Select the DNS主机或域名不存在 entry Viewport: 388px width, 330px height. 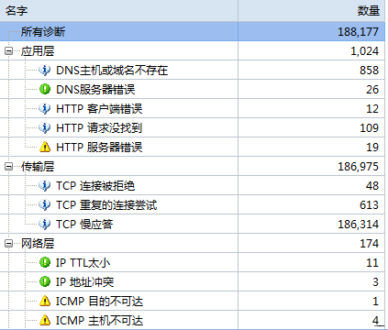click(112, 71)
